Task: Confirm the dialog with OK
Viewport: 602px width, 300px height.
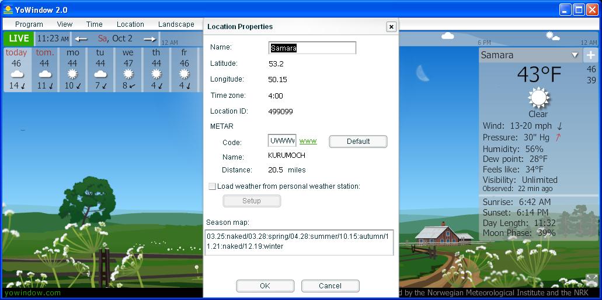Action: pyautogui.click(x=265, y=286)
